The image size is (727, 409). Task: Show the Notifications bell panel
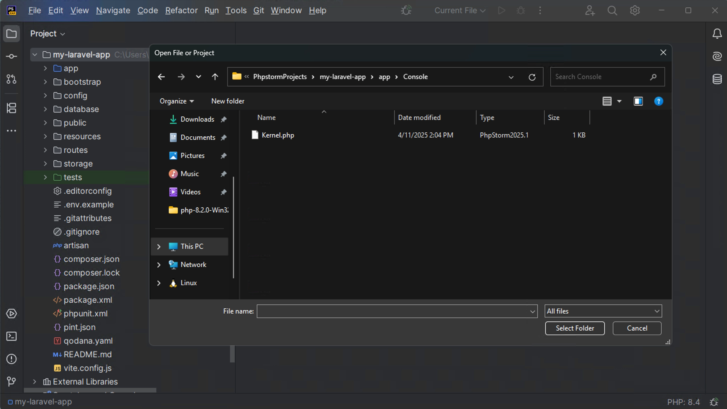pos(717,34)
